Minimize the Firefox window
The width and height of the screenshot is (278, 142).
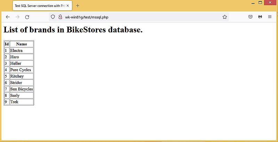point(253,3)
